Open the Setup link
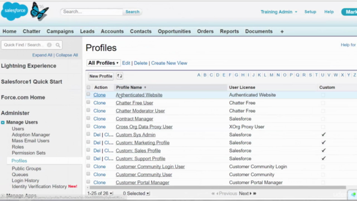 [x=310, y=12]
